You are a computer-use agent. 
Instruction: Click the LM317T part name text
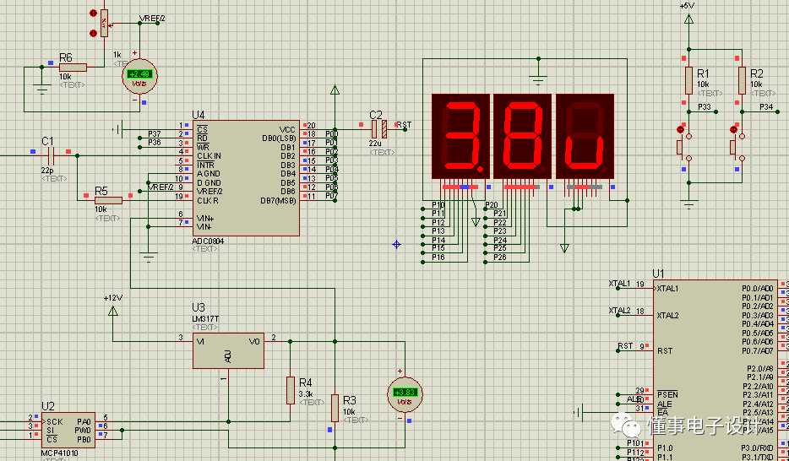205,318
